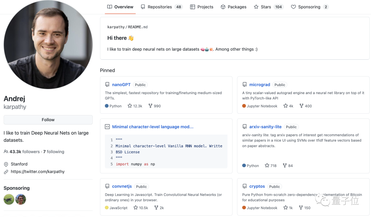
Task: Open the arxiv-sanity-lite repository
Action: coord(265,127)
